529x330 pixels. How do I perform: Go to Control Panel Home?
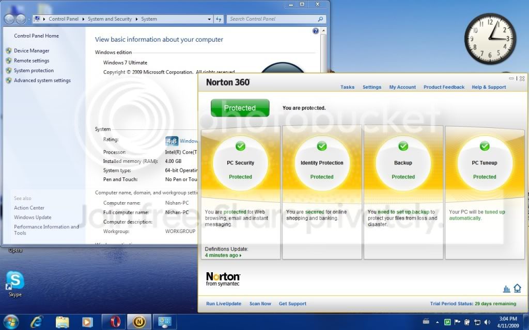37,36
